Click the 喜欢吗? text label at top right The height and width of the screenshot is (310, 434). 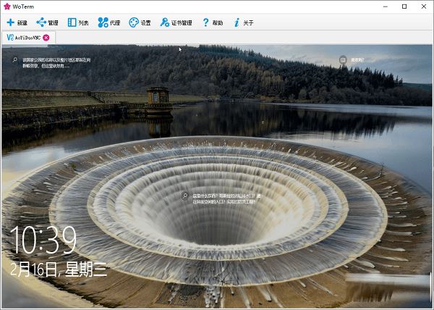point(357,60)
